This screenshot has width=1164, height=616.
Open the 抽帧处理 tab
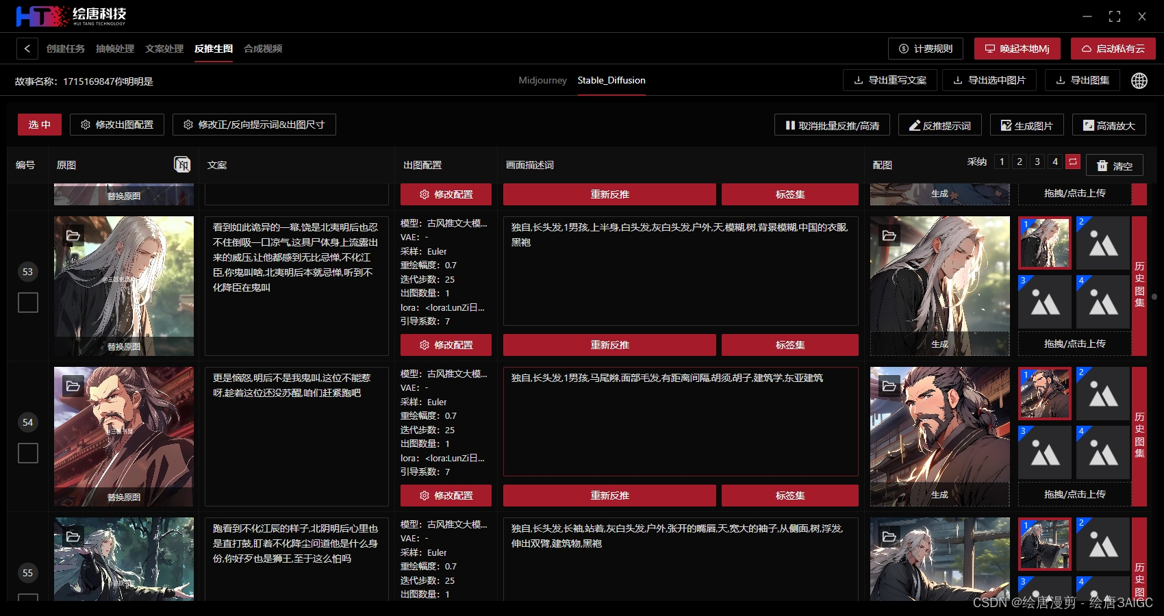click(115, 49)
